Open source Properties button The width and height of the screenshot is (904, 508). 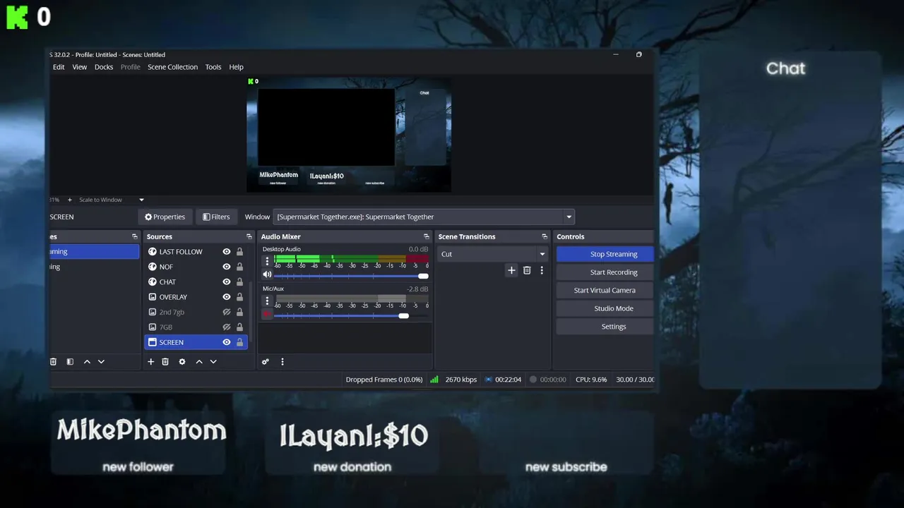click(x=165, y=217)
